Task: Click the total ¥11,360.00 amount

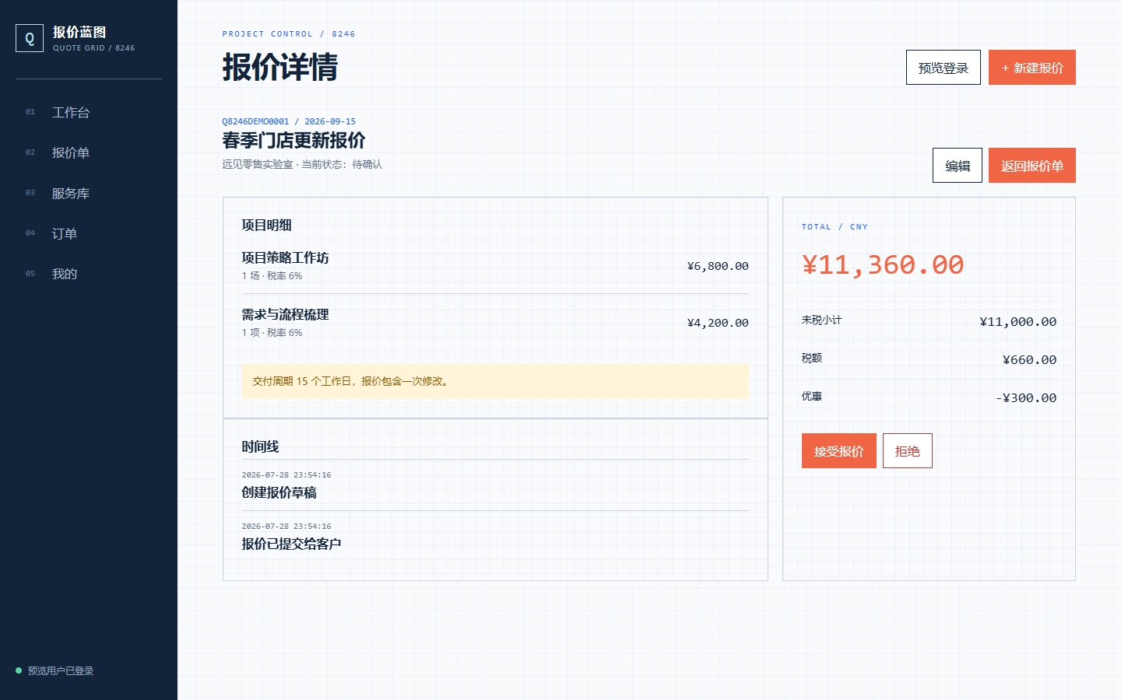Action: (883, 264)
